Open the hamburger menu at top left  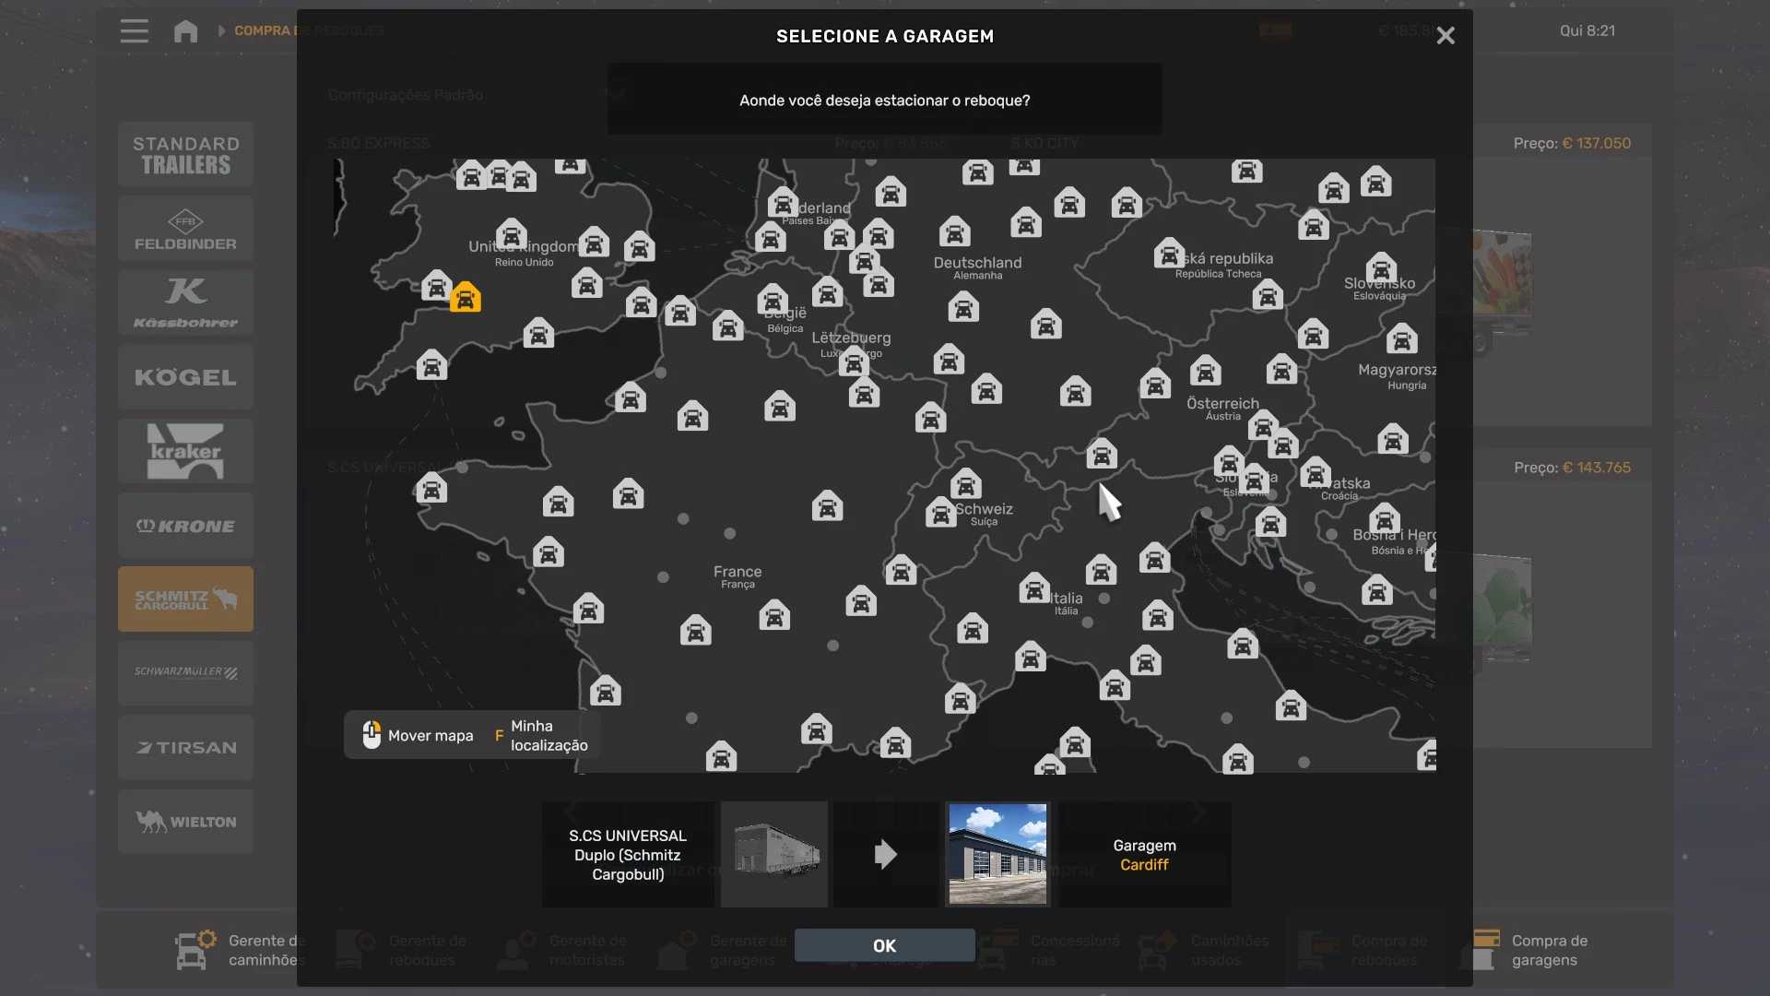click(134, 31)
